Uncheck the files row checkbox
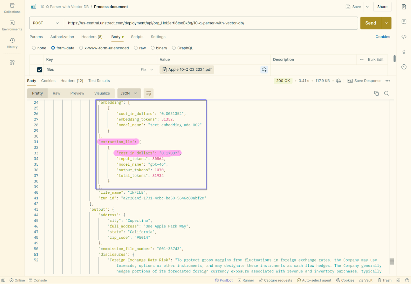411x284 pixels. 40,70
